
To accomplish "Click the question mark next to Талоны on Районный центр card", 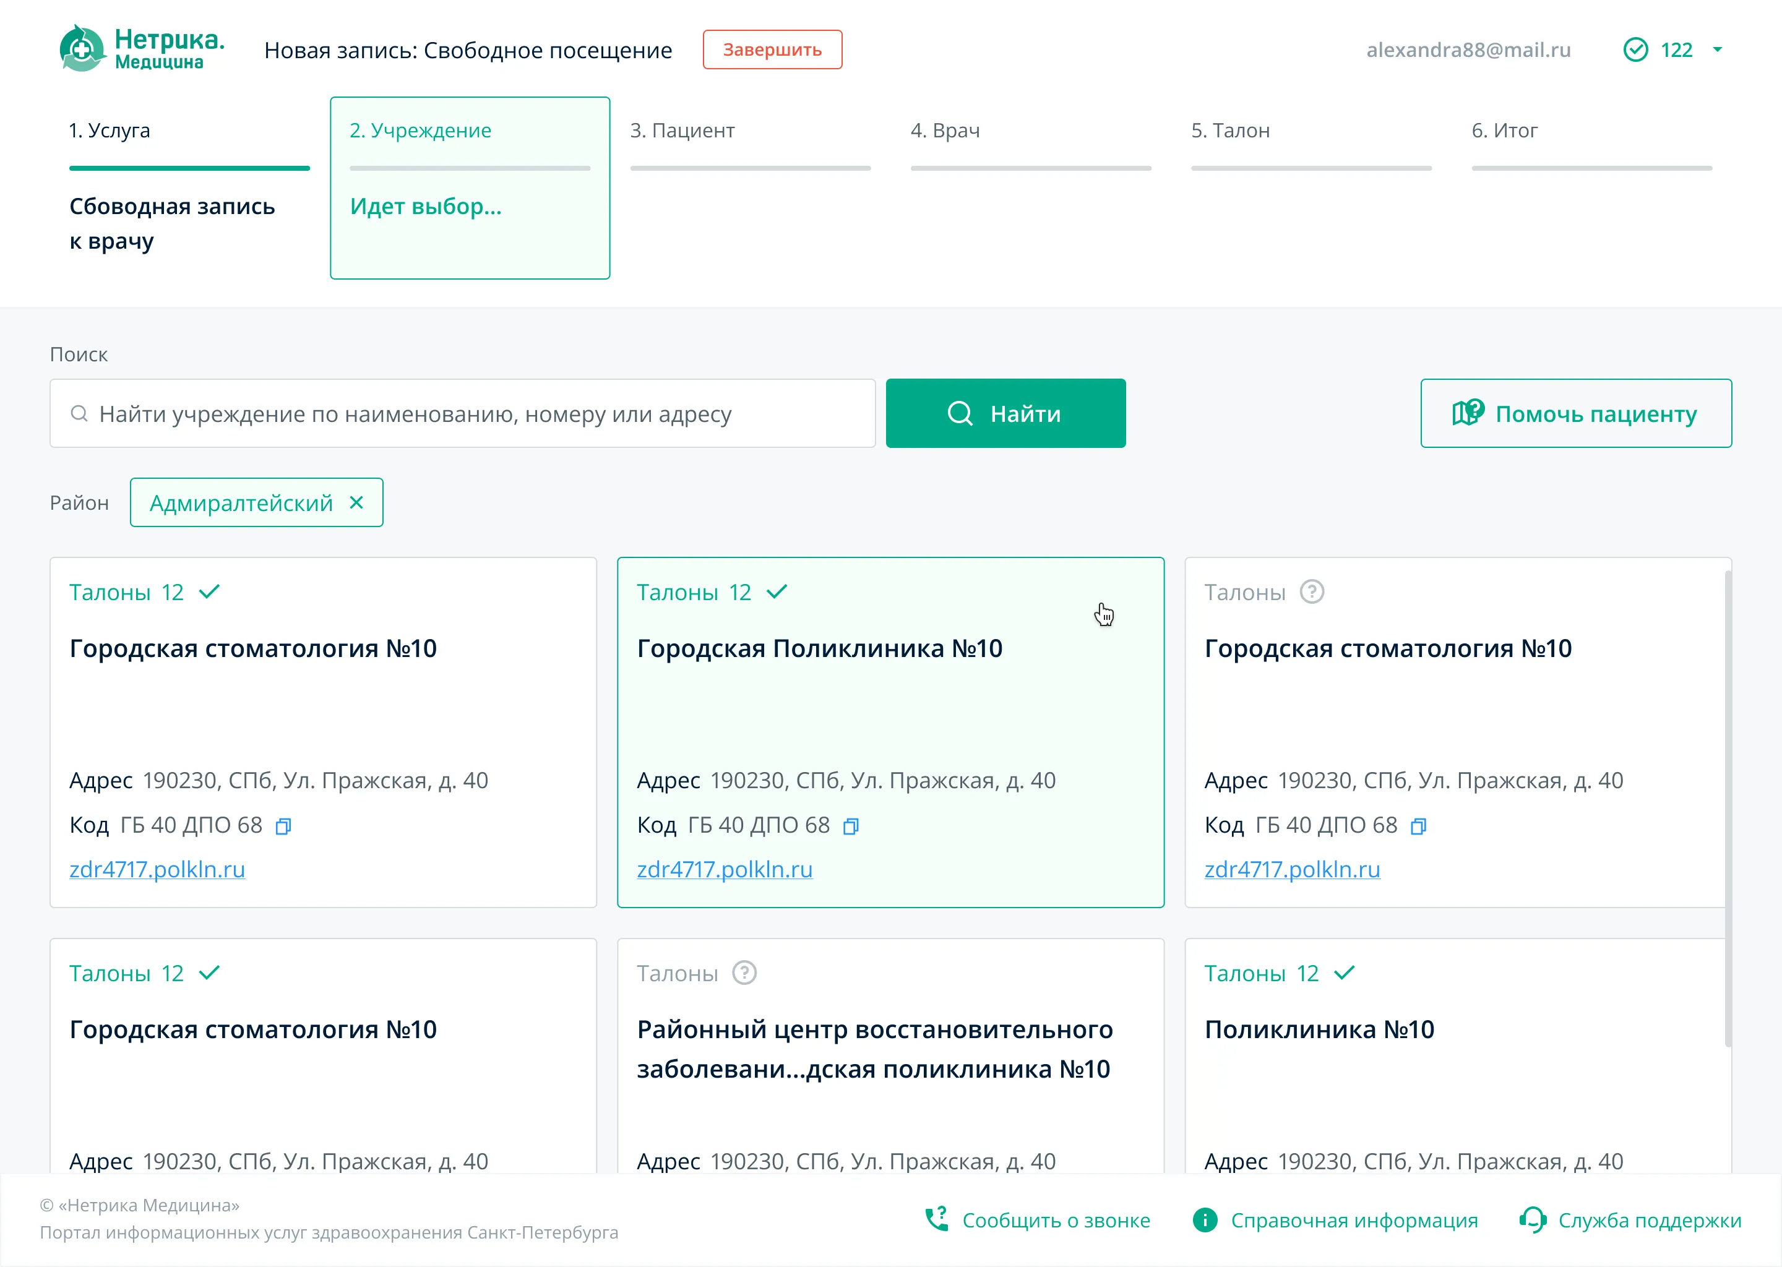I will click(x=744, y=973).
